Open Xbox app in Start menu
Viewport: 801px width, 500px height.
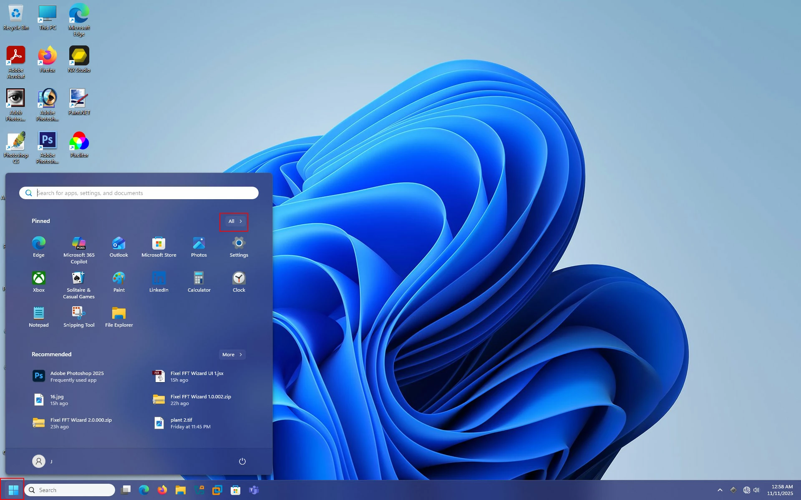coord(38,282)
